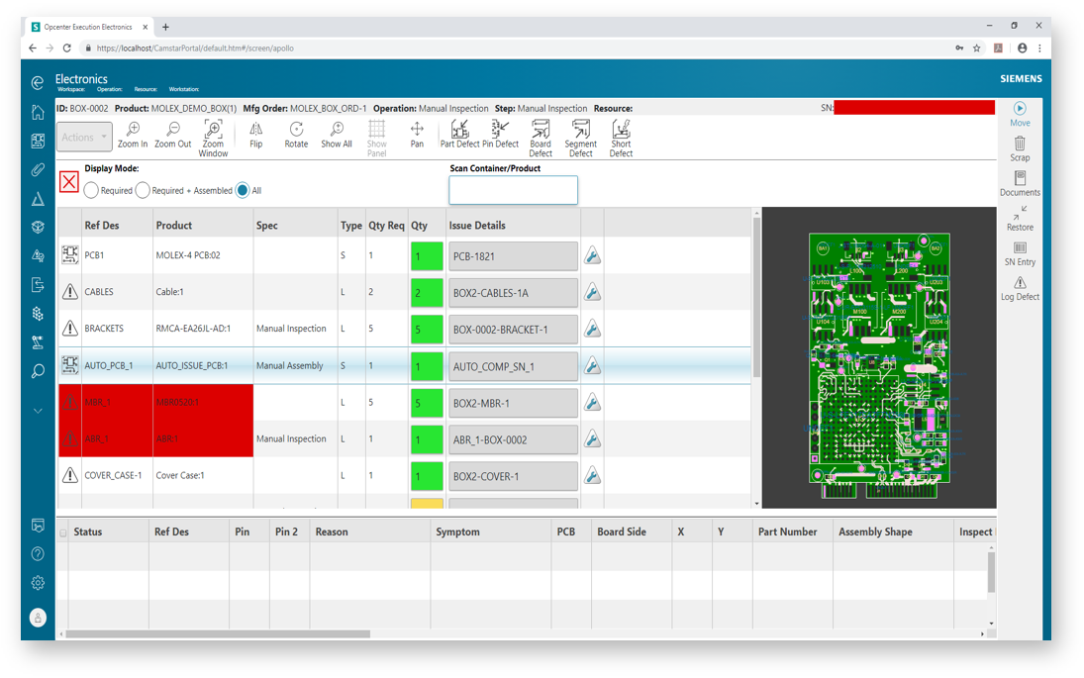This screenshot has width=1084, height=678.
Task: Log a Part Defect
Action: click(x=459, y=134)
